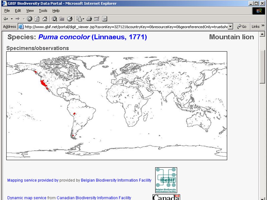
Task: Click the BeBIF logo image
Action: pos(166,180)
